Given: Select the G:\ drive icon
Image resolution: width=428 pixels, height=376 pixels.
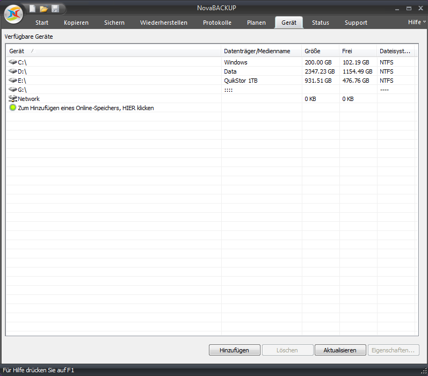Looking at the screenshot, I should [x=13, y=90].
